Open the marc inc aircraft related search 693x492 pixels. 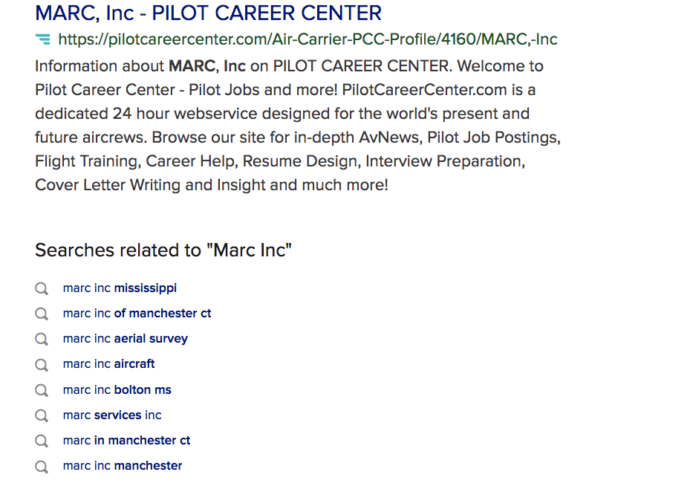point(108,364)
